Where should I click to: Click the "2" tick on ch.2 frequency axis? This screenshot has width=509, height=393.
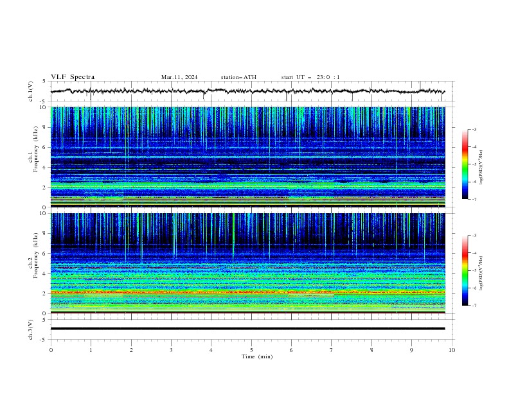coord(45,293)
